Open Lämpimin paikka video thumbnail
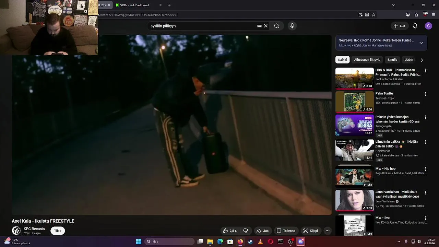Viewport: 439px width, 247px height. click(354, 150)
